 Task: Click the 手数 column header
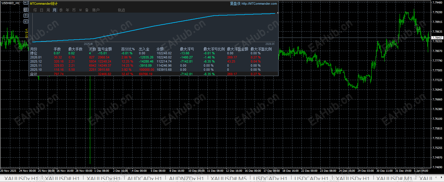[57, 49]
